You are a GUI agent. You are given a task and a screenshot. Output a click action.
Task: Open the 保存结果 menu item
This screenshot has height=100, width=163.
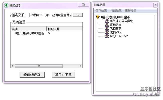pyautogui.click(x=101, y=11)
